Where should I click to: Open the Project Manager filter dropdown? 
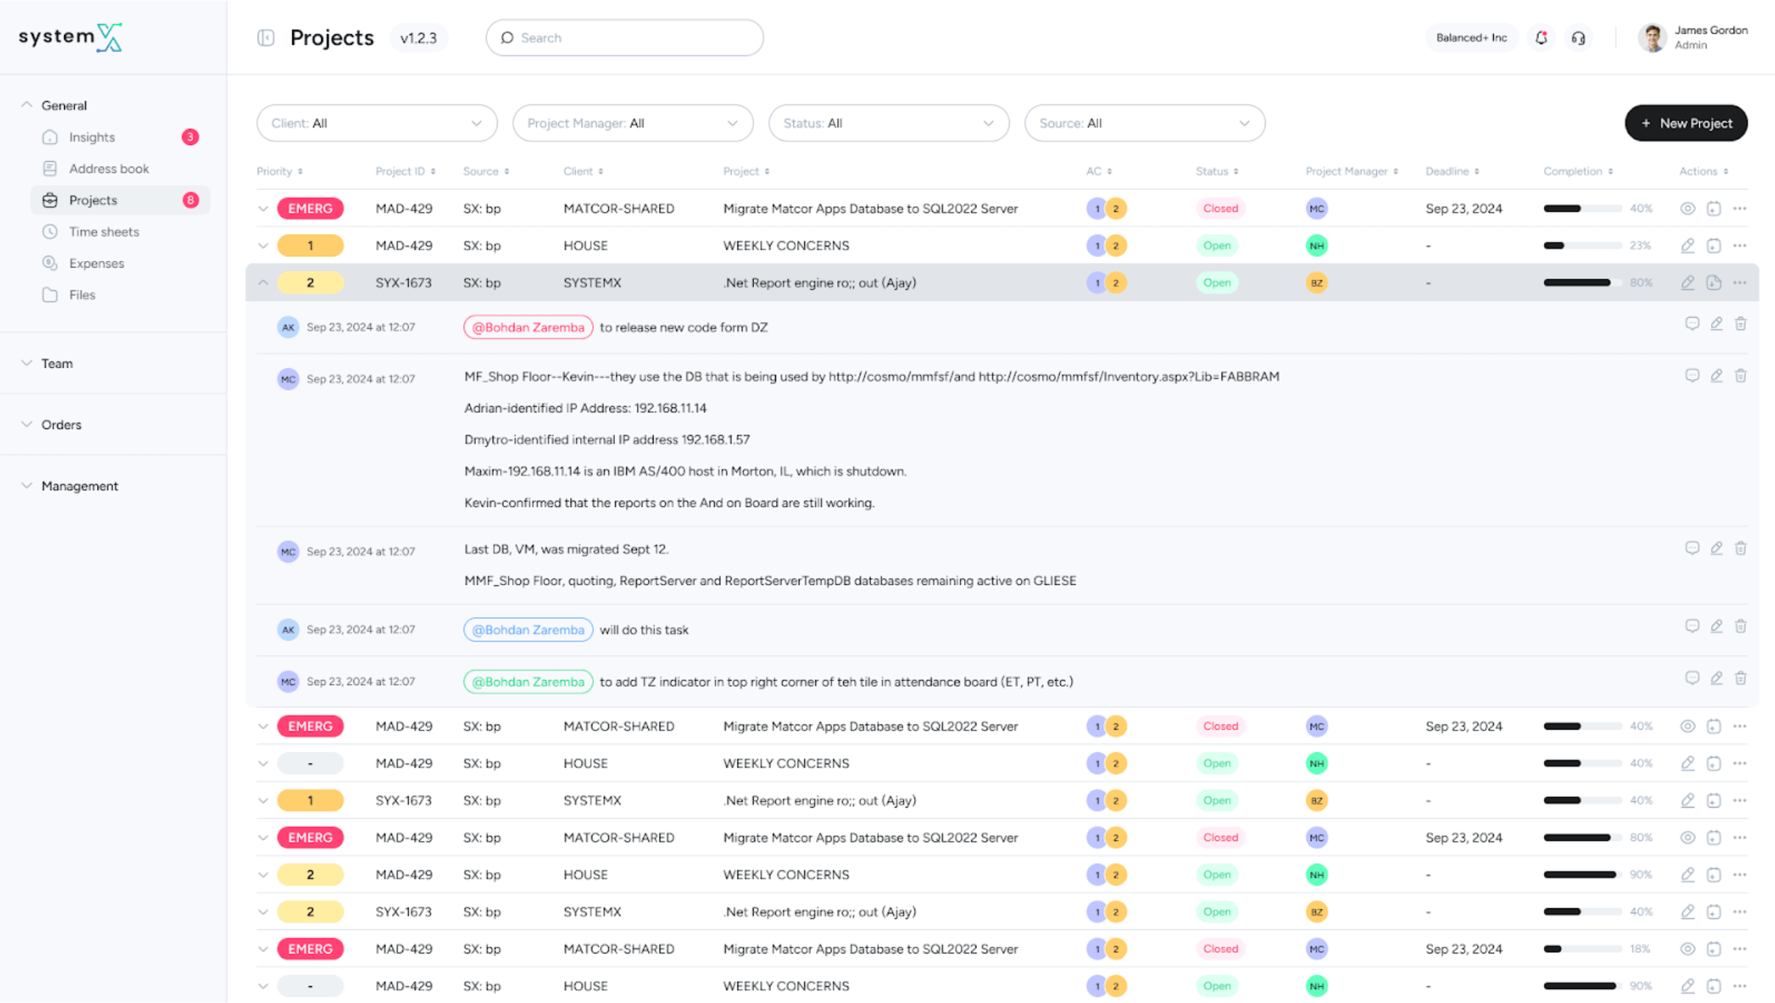tap(632, 122)
